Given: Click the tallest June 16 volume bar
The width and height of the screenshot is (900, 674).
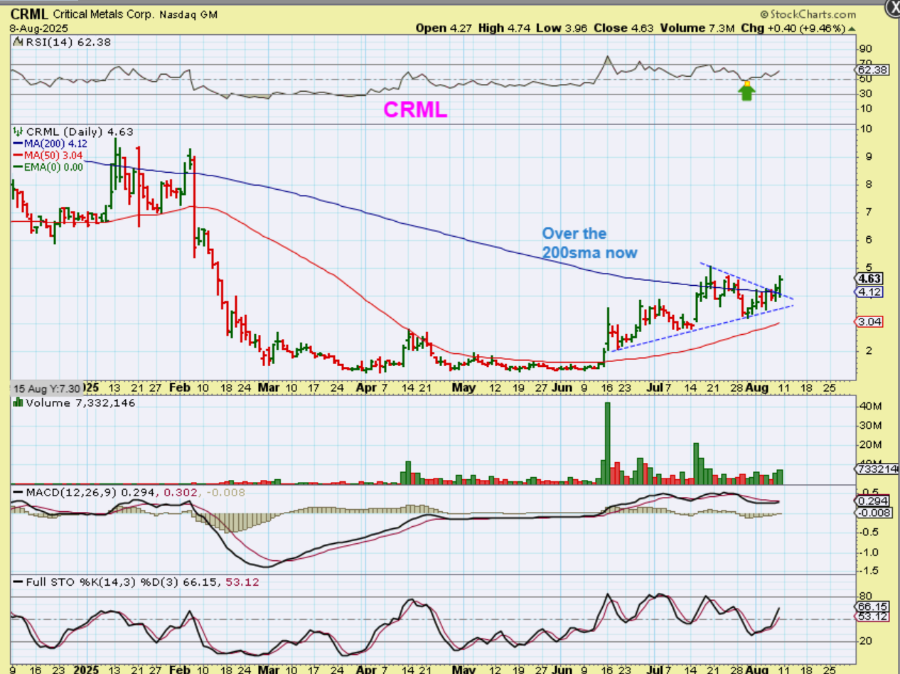Looking at the screenshot, I should coord(607,444).
